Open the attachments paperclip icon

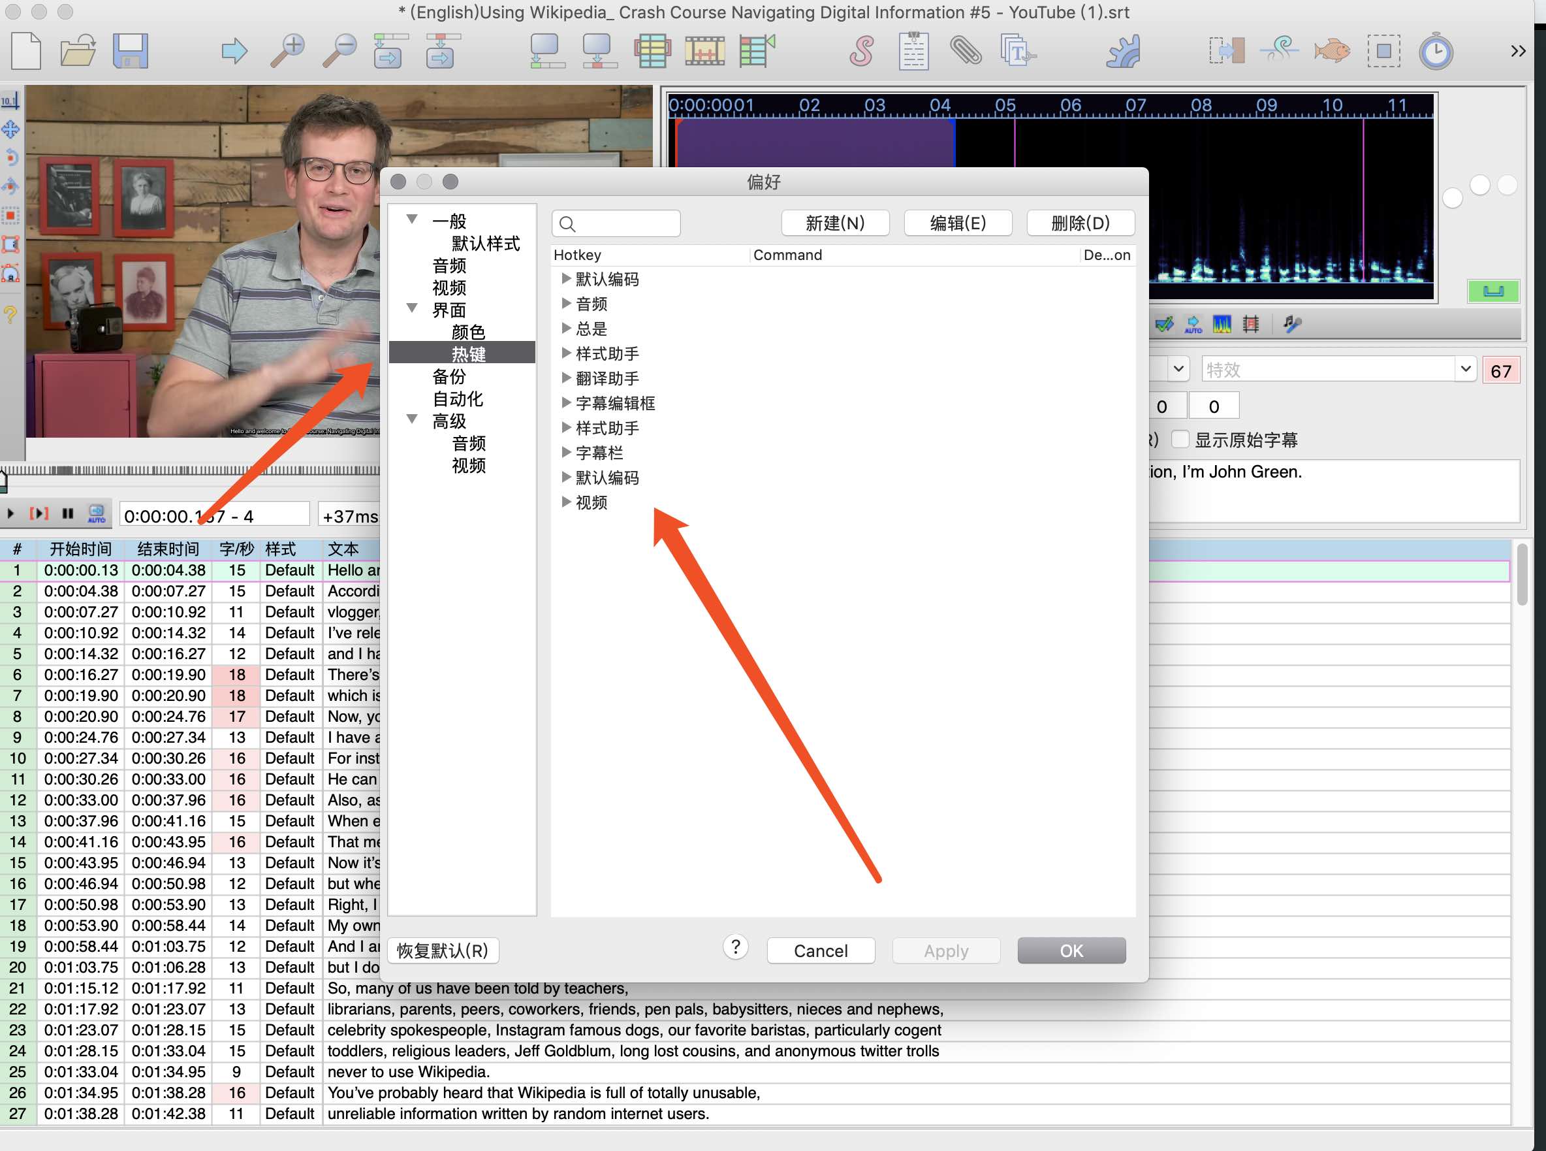click(x=966, y=51)
